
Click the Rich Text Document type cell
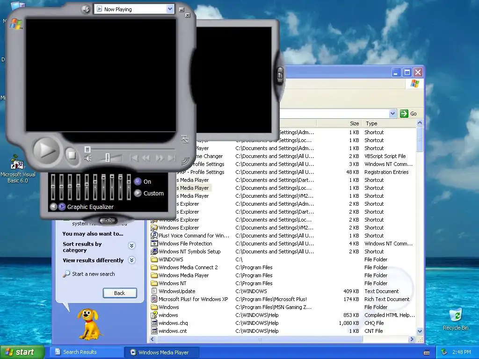tap(387, 299)
